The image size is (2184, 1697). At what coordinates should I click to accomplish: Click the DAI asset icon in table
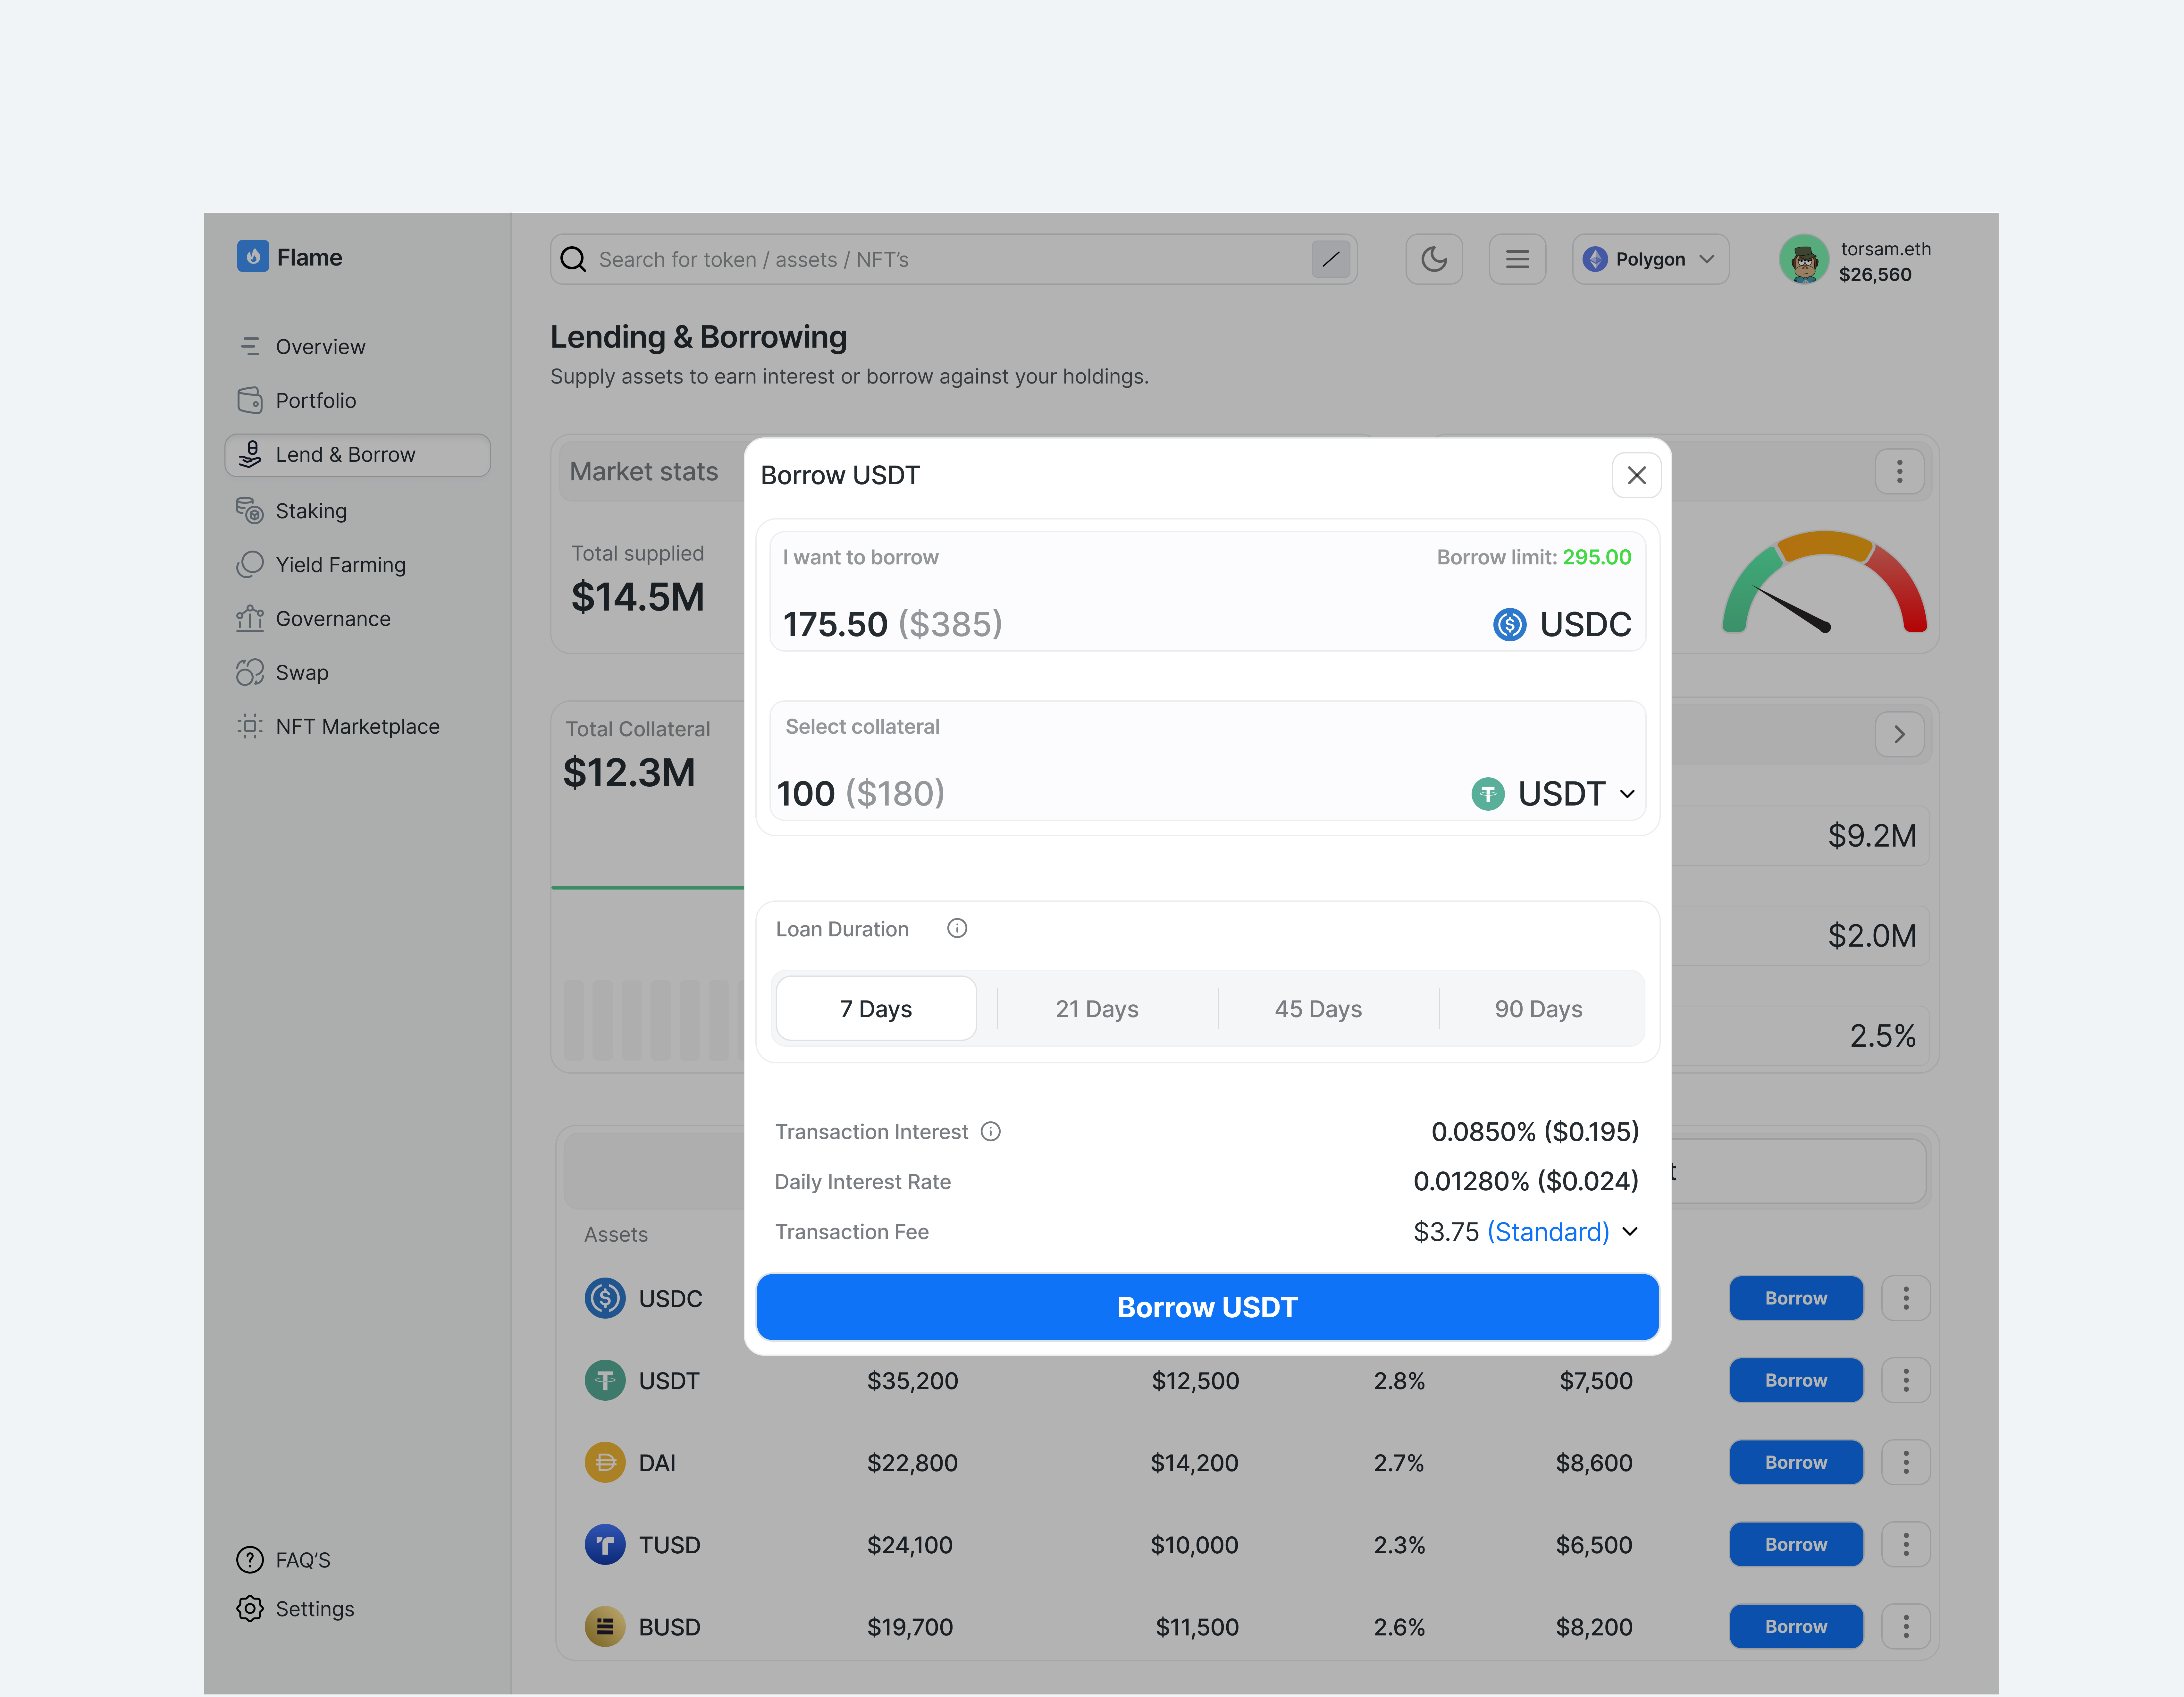pyautogui.click(x=605, y=1462)
